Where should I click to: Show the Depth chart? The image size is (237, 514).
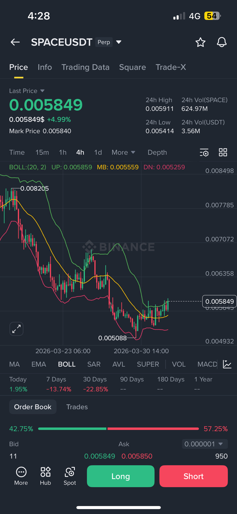(157, 152)
